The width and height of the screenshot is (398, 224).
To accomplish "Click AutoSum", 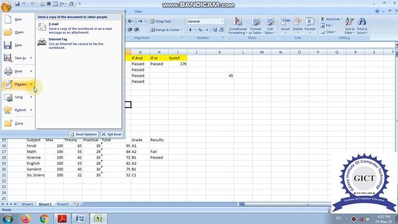I will point(331,19).
